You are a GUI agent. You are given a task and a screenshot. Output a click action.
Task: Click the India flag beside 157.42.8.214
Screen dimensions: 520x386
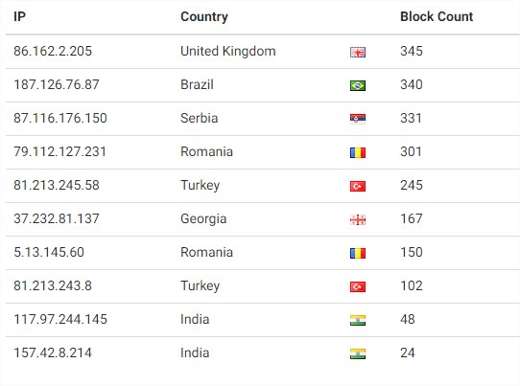point(358,353)
